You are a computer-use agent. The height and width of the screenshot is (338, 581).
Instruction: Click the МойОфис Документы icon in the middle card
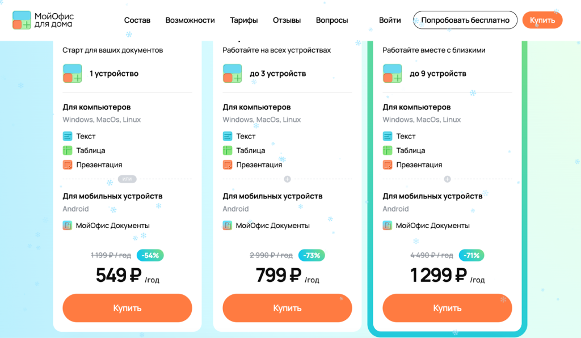tap(229, 225)
